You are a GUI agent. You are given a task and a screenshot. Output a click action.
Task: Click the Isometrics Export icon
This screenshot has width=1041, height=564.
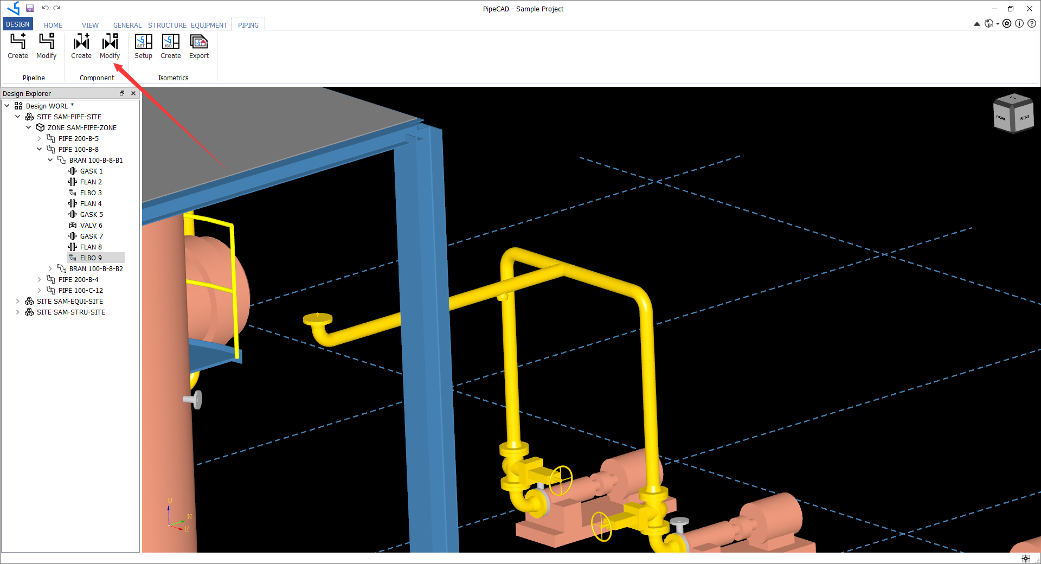198,46
